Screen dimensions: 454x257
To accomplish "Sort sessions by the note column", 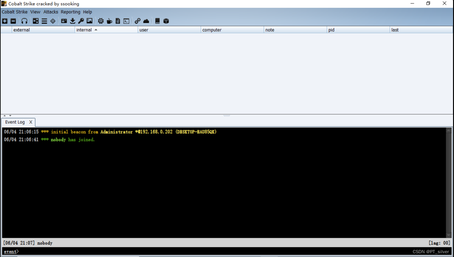I will coord(295,30).
